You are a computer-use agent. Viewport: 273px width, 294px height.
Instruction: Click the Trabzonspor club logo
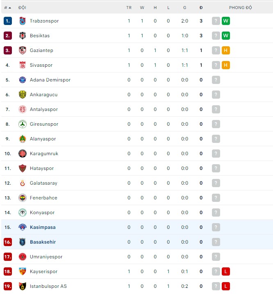tap(22, 21)
